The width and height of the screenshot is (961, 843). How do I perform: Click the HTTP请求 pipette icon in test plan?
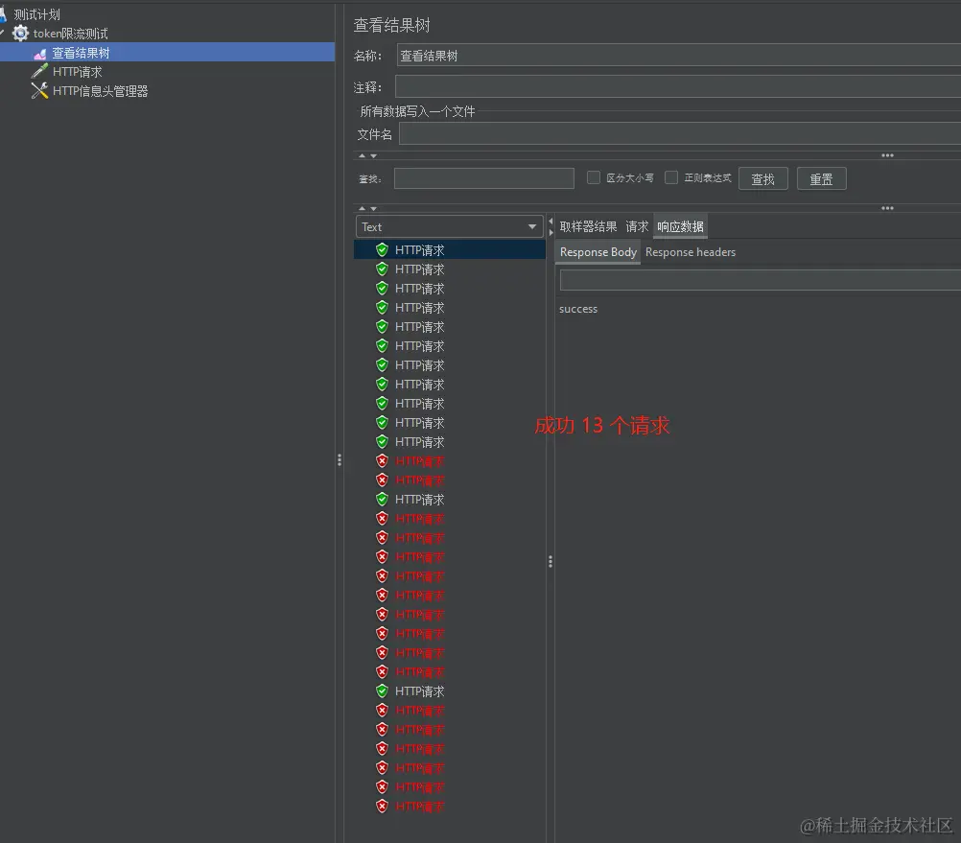point(40,72)
